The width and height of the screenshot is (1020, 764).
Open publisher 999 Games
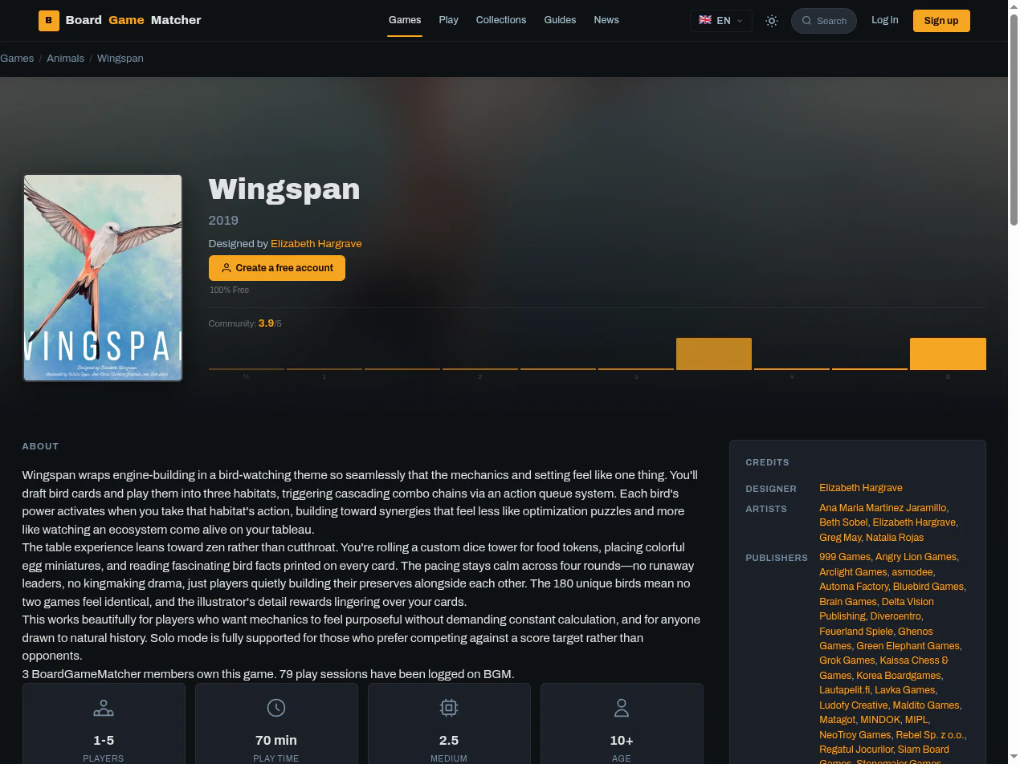(845, 557)
